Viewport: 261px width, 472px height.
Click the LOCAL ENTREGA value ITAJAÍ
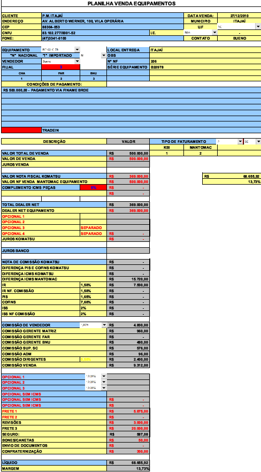click(x=205, y=50)
